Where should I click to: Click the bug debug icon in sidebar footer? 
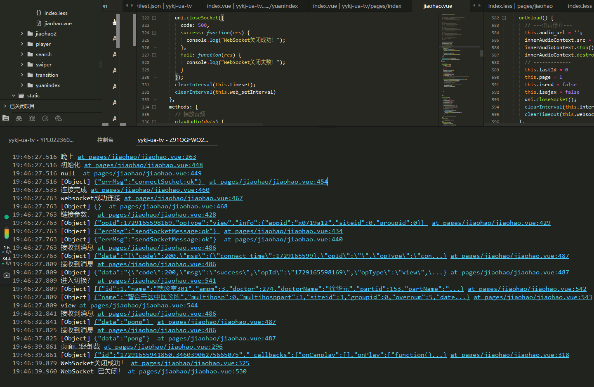pyautogui.click(x=32, y=118)
